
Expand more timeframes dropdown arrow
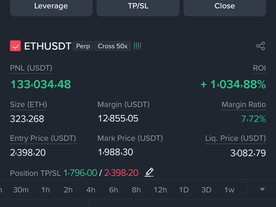coord(262,189)
